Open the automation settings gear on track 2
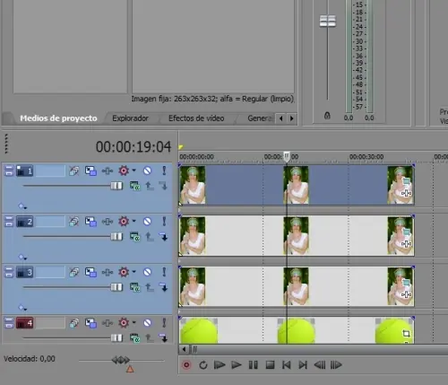 pyautogui.click(x=124, y=222)
